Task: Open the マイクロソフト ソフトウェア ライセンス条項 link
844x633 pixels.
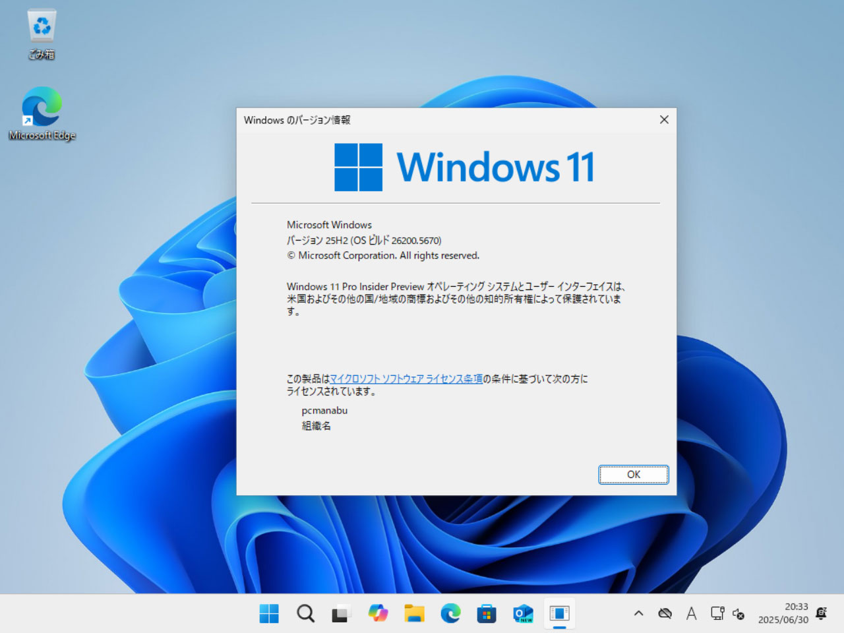Action: click(406, 379)
